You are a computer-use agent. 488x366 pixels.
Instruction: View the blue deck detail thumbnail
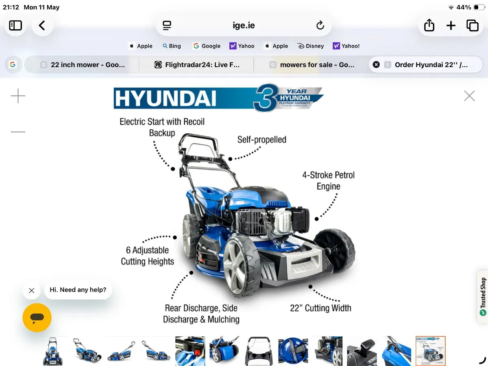click(396, 351)
